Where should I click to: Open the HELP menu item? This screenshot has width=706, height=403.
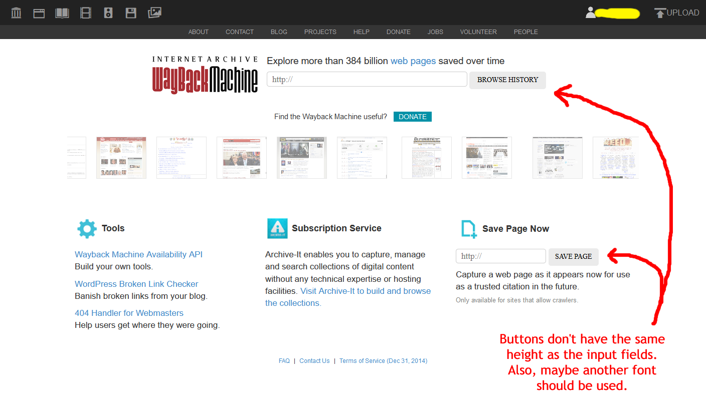[x=362, y=32]
